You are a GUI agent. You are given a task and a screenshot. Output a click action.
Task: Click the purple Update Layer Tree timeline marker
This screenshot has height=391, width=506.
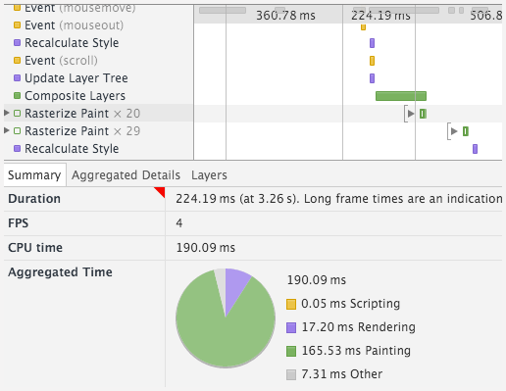coord(372,78)
